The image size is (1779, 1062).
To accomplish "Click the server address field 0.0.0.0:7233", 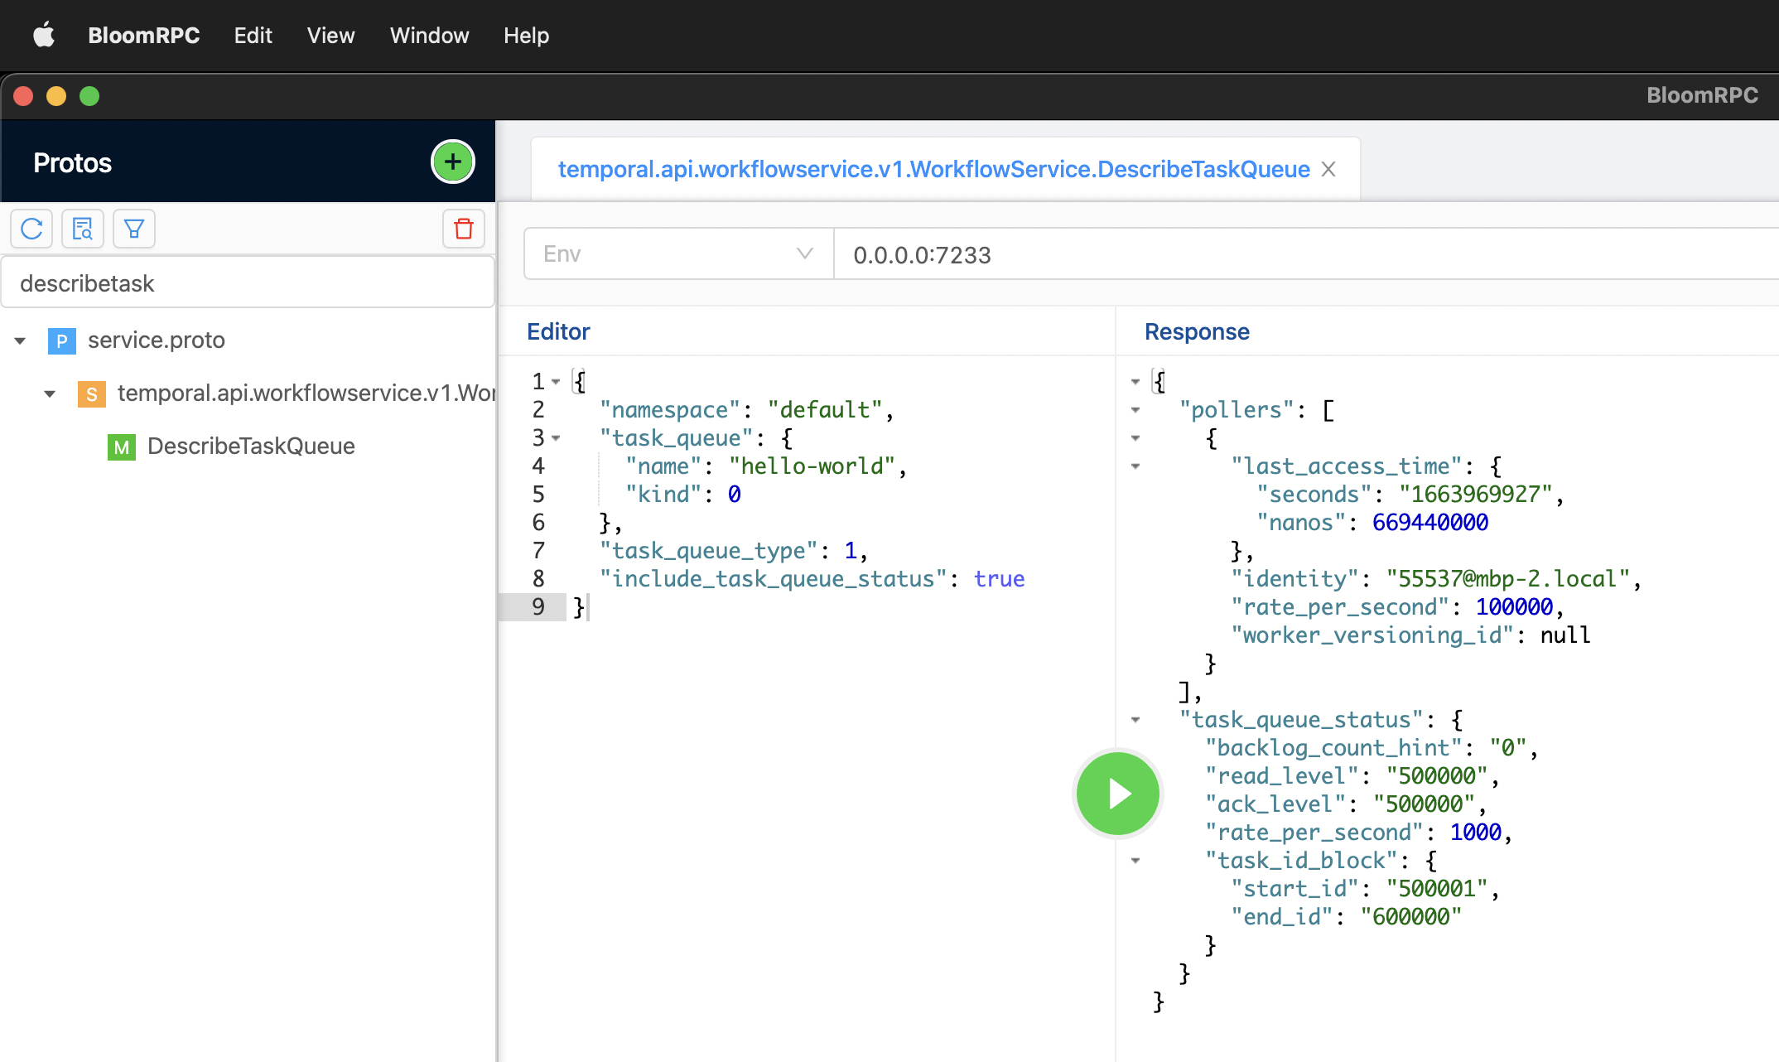I will tap(1242, 254).
